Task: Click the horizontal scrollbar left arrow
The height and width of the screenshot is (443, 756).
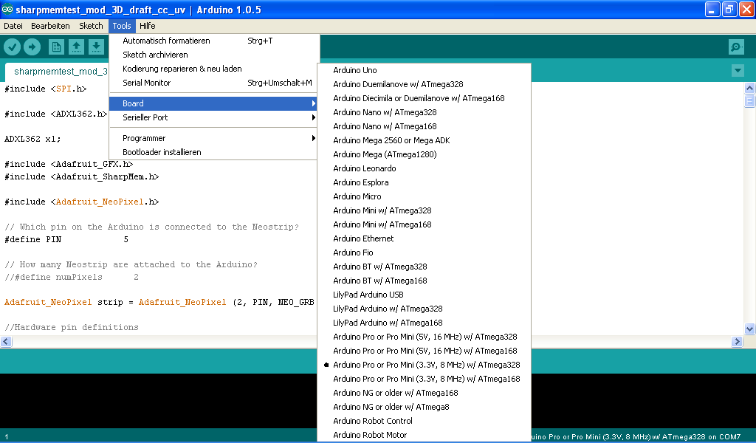Action: (x=7, y=342)
